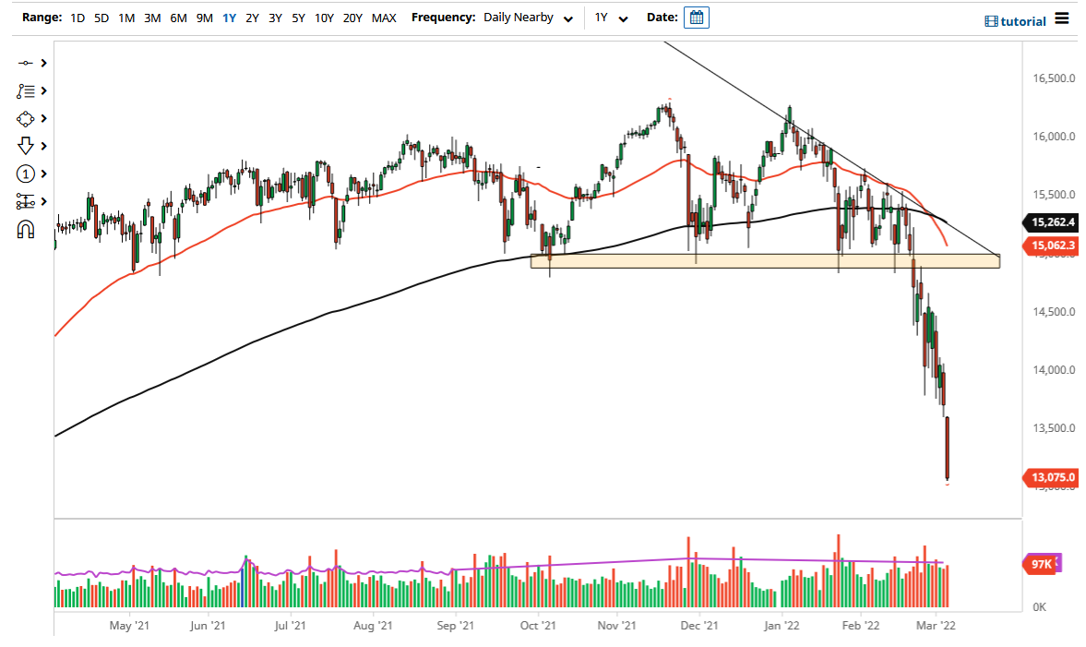1086x647 pixels.
Task: Expand the trendline tool options chevron
Action: pyautogui.click(x=42, y=63)
